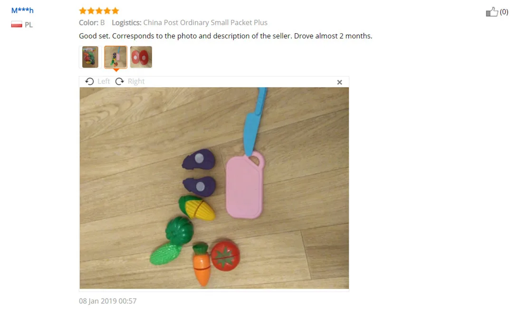Click the "Good set" review text
Screen dimensions: 519x310
coord(225,36)
